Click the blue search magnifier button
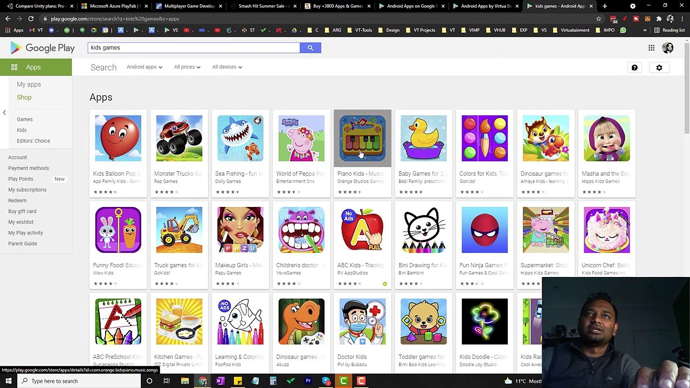This screenshot has width=690, height=388. point(310,48)
